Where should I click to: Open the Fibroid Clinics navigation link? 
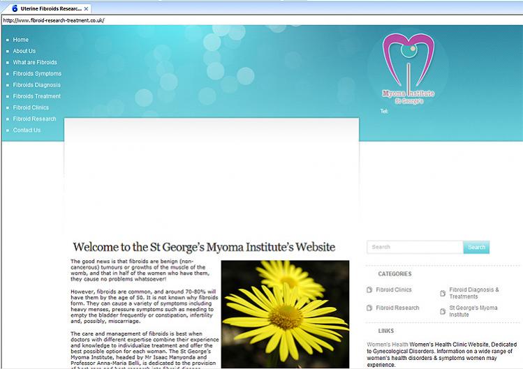(31, 107)
